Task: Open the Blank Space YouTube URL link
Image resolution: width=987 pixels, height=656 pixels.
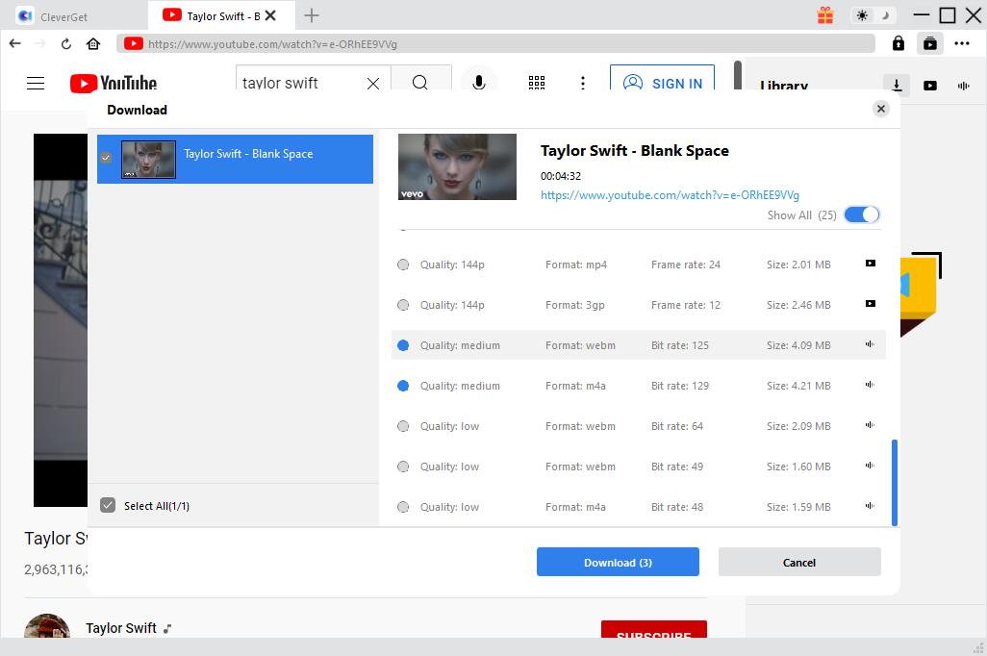Action: tap(670, 195)
